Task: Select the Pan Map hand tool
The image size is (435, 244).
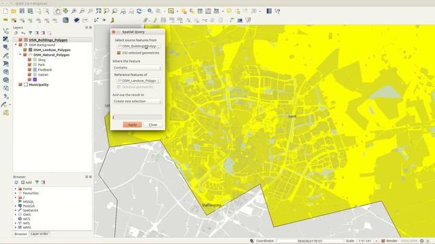Action: 57,11
